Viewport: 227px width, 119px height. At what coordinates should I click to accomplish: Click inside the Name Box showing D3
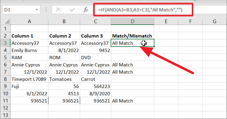[x=19, y=10]
